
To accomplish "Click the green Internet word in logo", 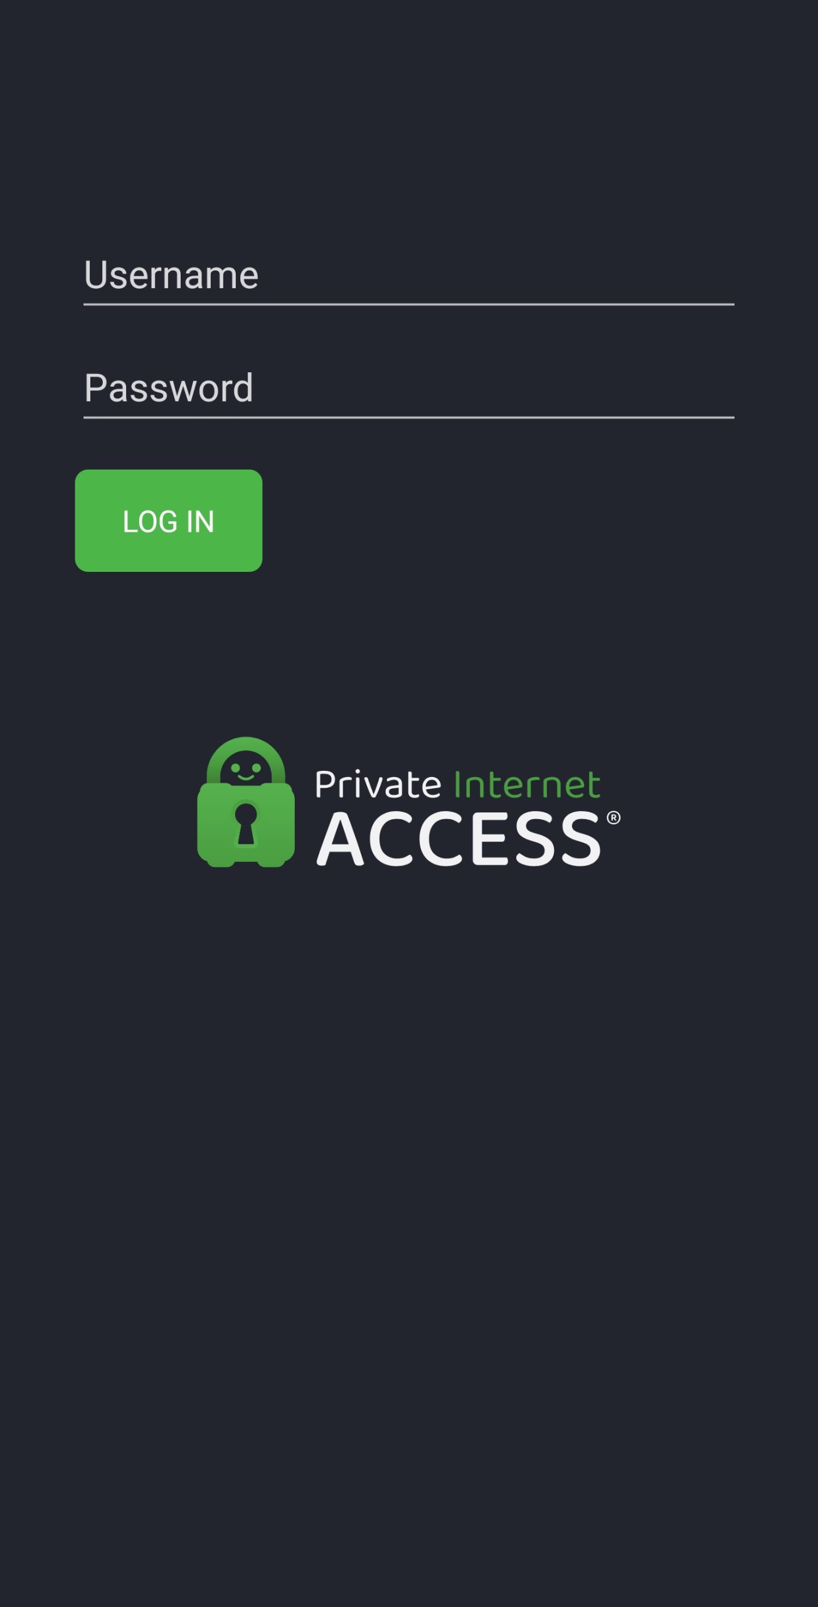I will [527, 785].
